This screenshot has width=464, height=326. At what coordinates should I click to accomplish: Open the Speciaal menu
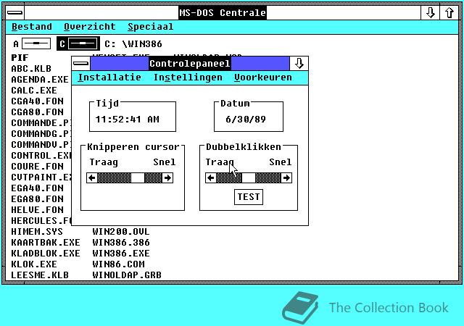150,27
